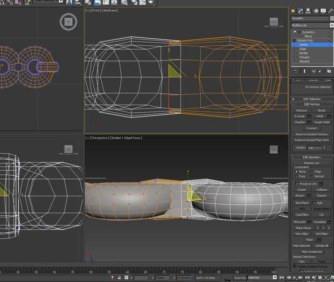
Task: Open the Hierarchy command panel tab
Action: [x=309, y=11]
